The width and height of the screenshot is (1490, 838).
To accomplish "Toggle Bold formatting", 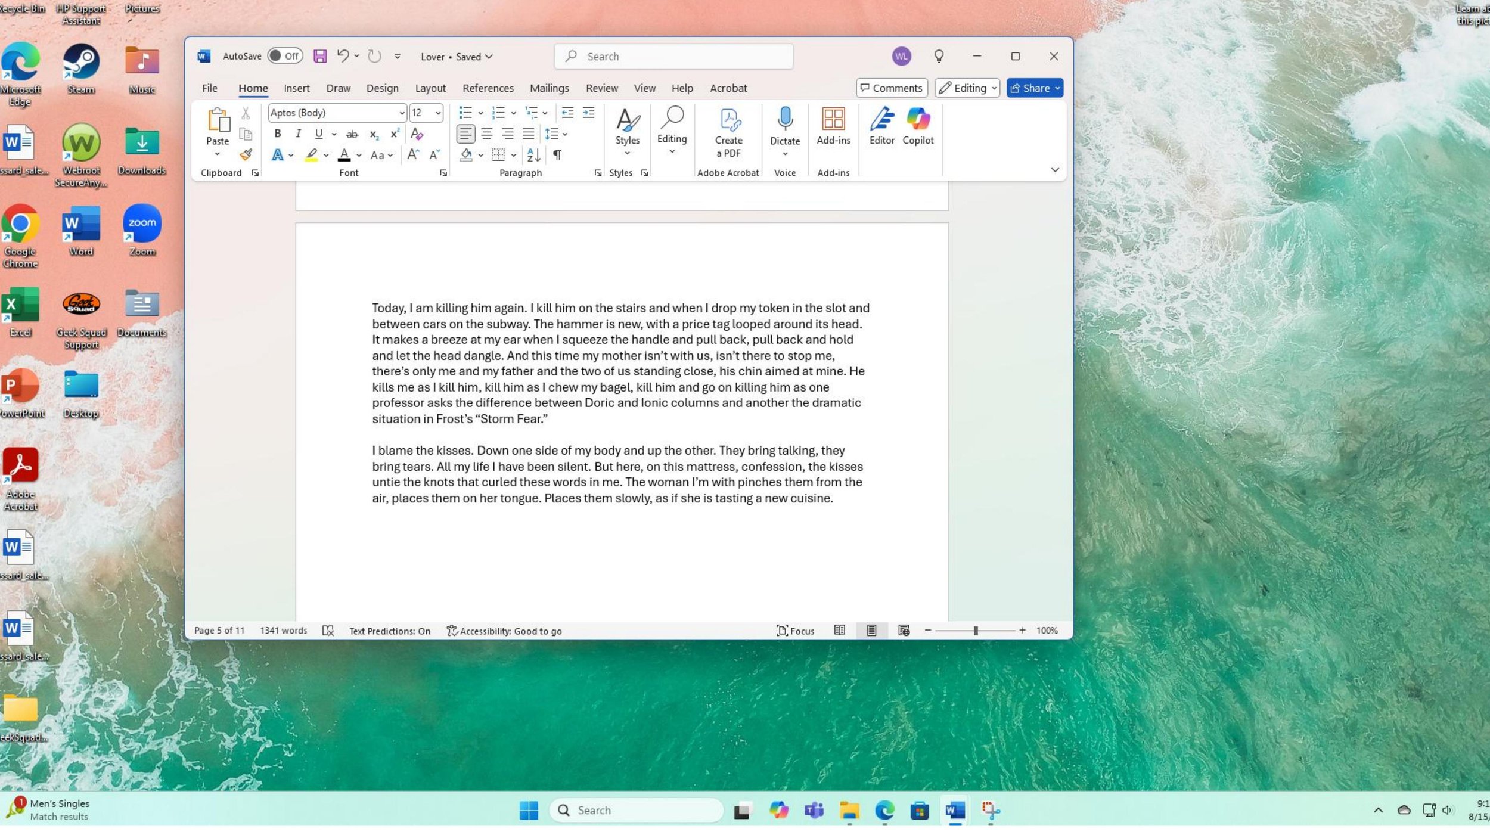I will coord(277,134).
